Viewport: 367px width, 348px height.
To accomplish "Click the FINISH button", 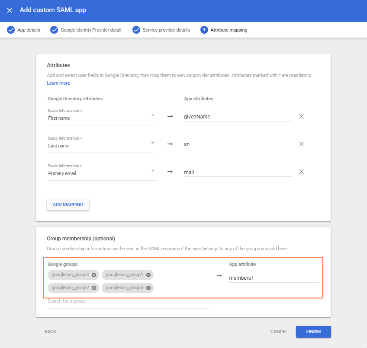I will (313, 332).
